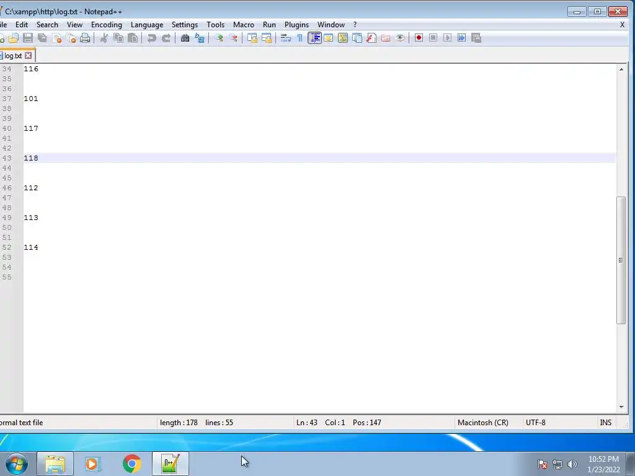Viewport: 635px width, 476px height.
Task: Click the UTF-8 encoding status entry
Action: click(x=535, y=423)
